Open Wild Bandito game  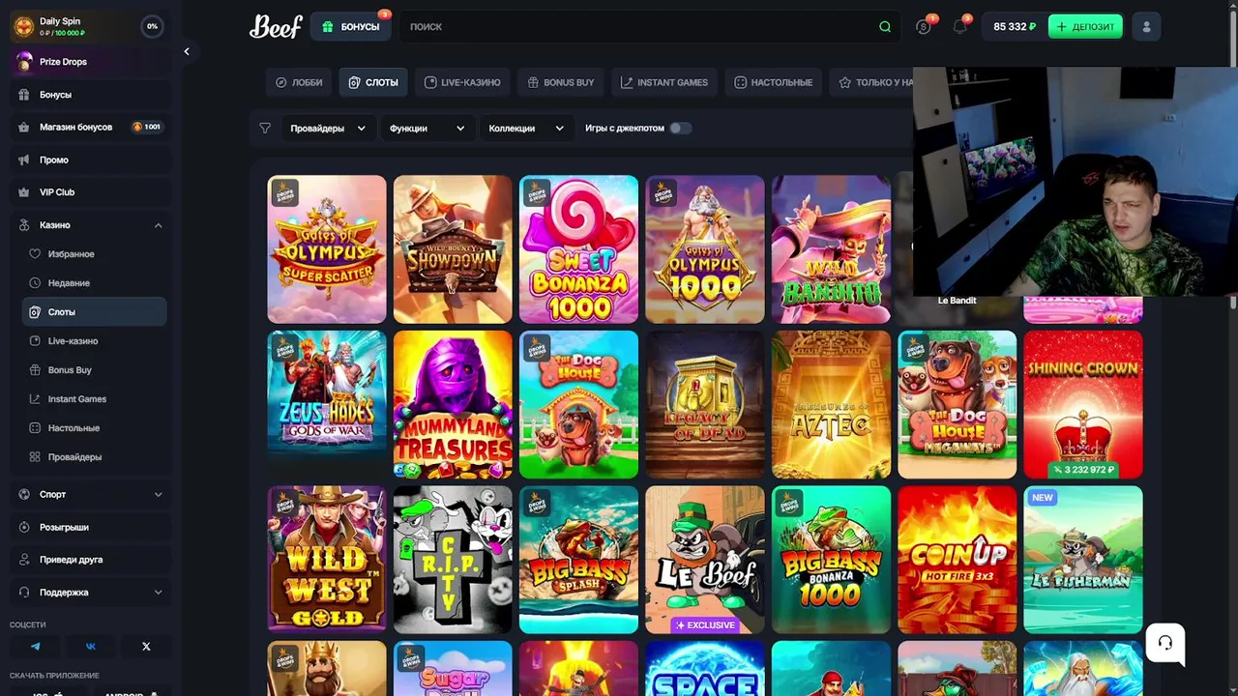(x=831, y=249)
